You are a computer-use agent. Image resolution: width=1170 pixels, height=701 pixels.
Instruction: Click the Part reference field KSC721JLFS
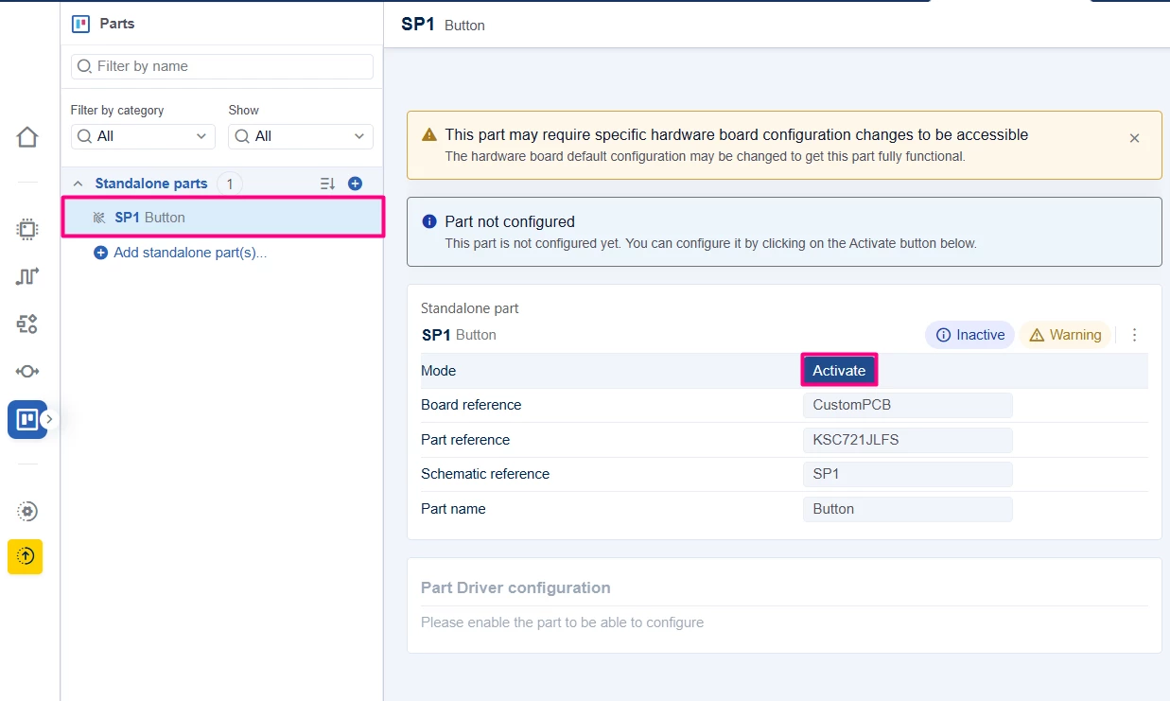click(908, 440)
